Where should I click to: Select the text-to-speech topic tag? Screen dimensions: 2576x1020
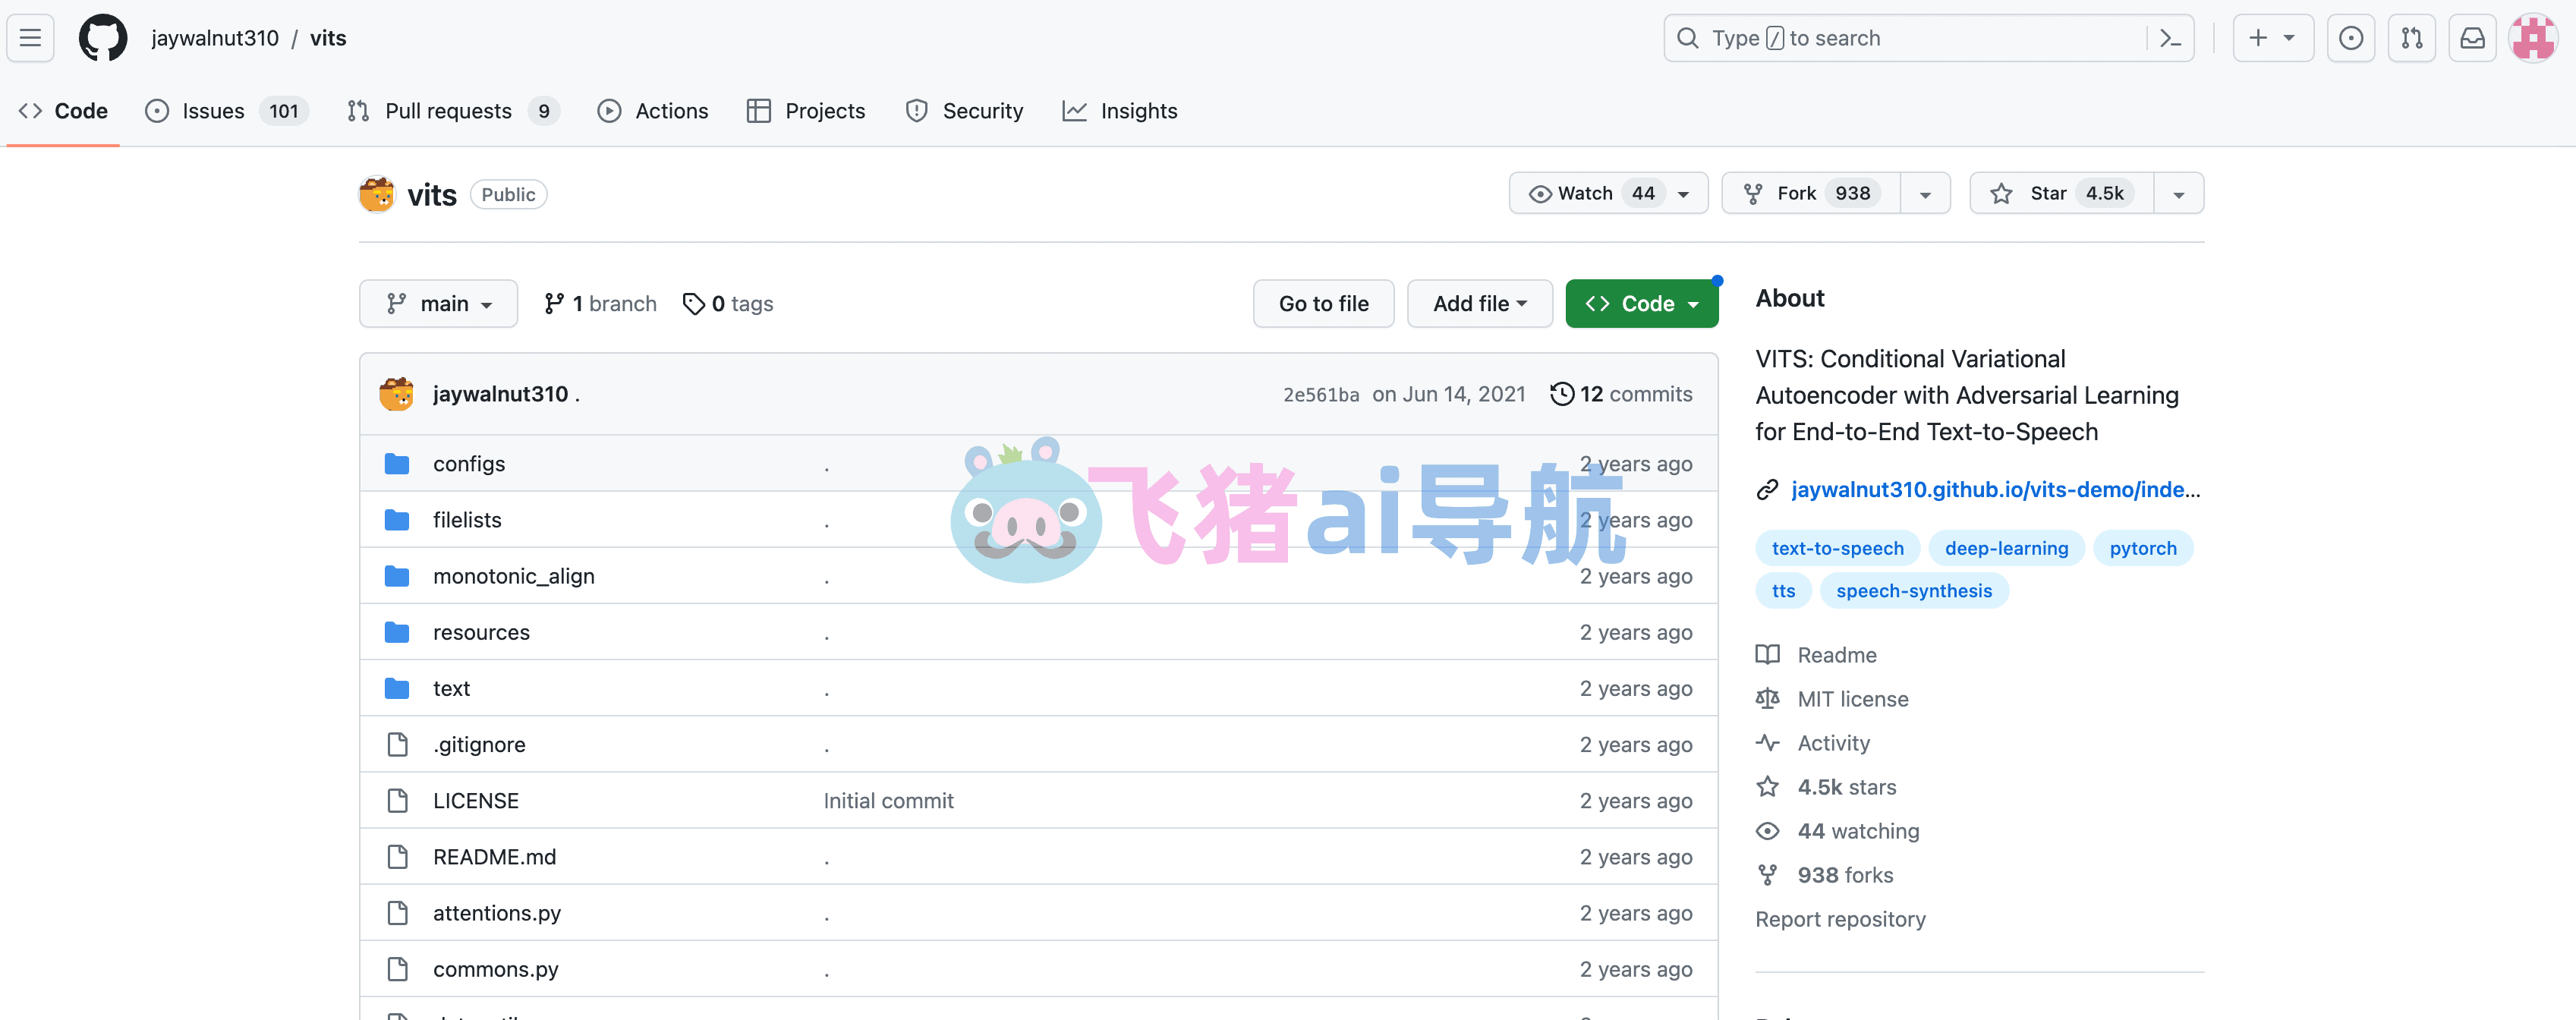click(1837, 548)
